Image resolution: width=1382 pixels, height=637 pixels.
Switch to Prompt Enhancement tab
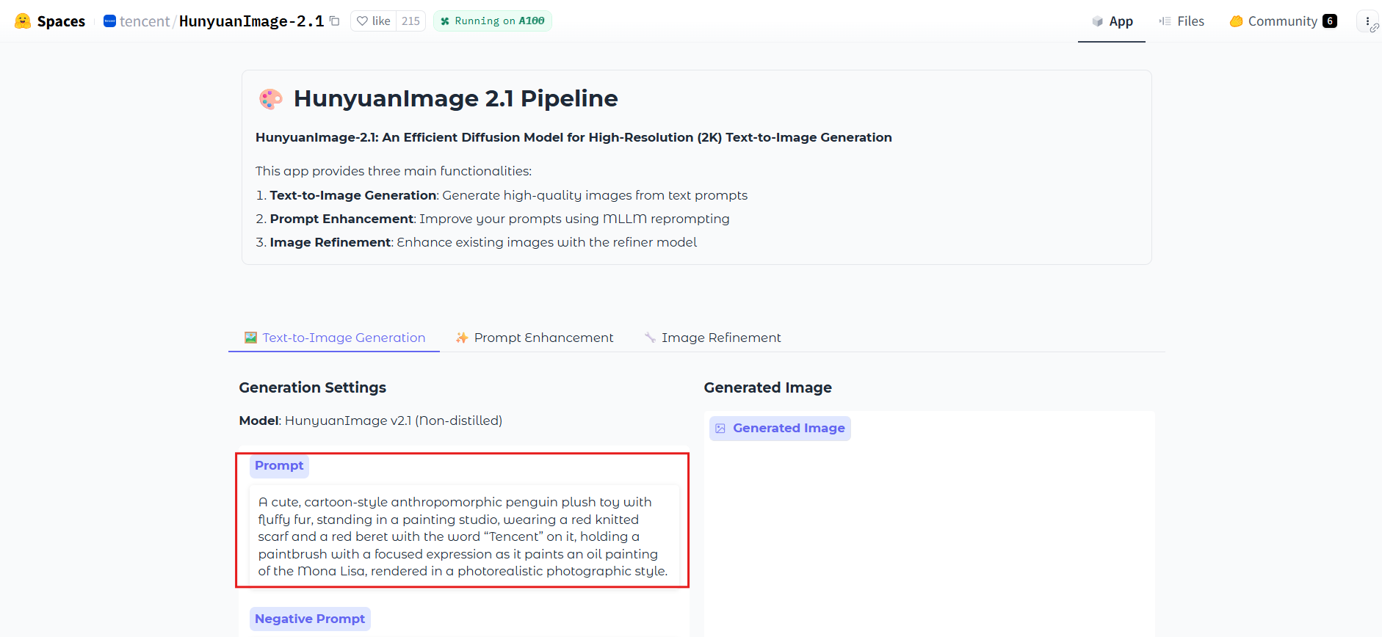click(x=534, y=338)
